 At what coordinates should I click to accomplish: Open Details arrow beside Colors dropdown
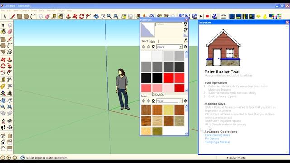tap(185, 47)
